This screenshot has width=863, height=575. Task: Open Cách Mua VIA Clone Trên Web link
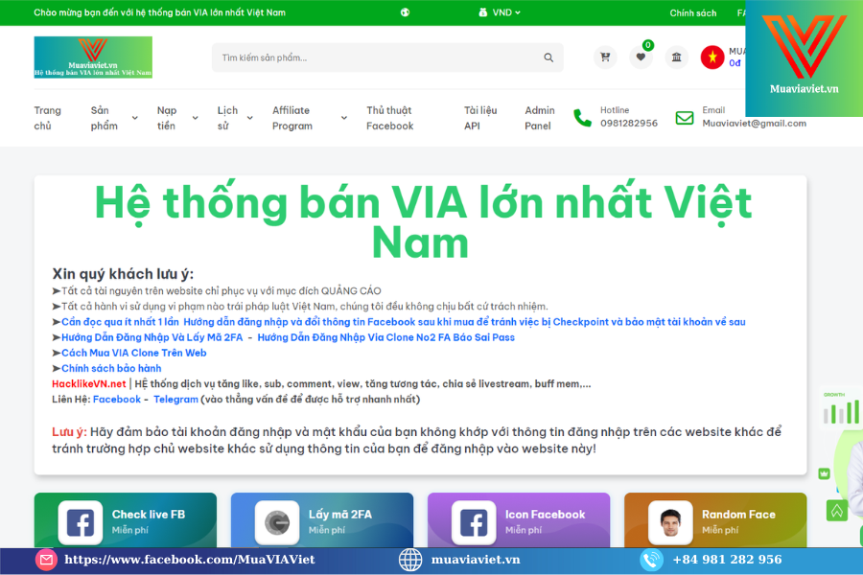(x=133, y=353)
